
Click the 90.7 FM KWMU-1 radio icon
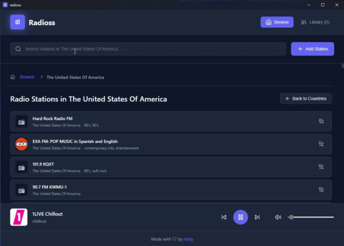pyautogui.click(x=21, y=190)
